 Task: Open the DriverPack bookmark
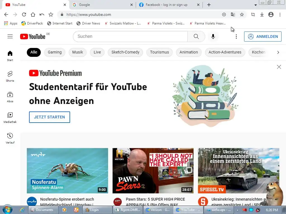[32, 23]
